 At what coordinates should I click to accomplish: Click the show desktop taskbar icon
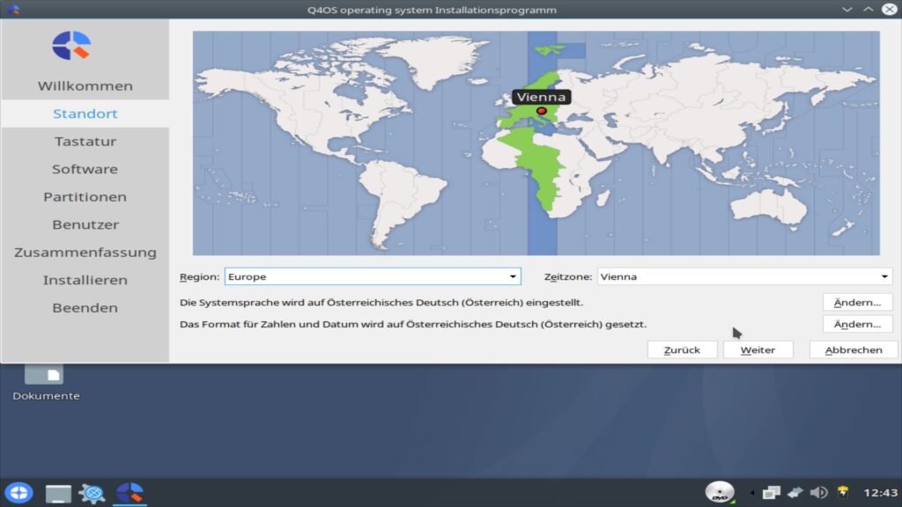point(58,493)
